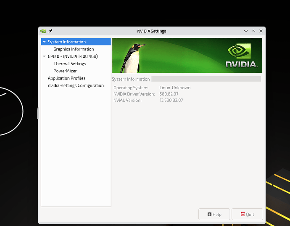Click the Quit button
Image resolution: width=290 pixels, height=226 pixels.
[247, 214]
